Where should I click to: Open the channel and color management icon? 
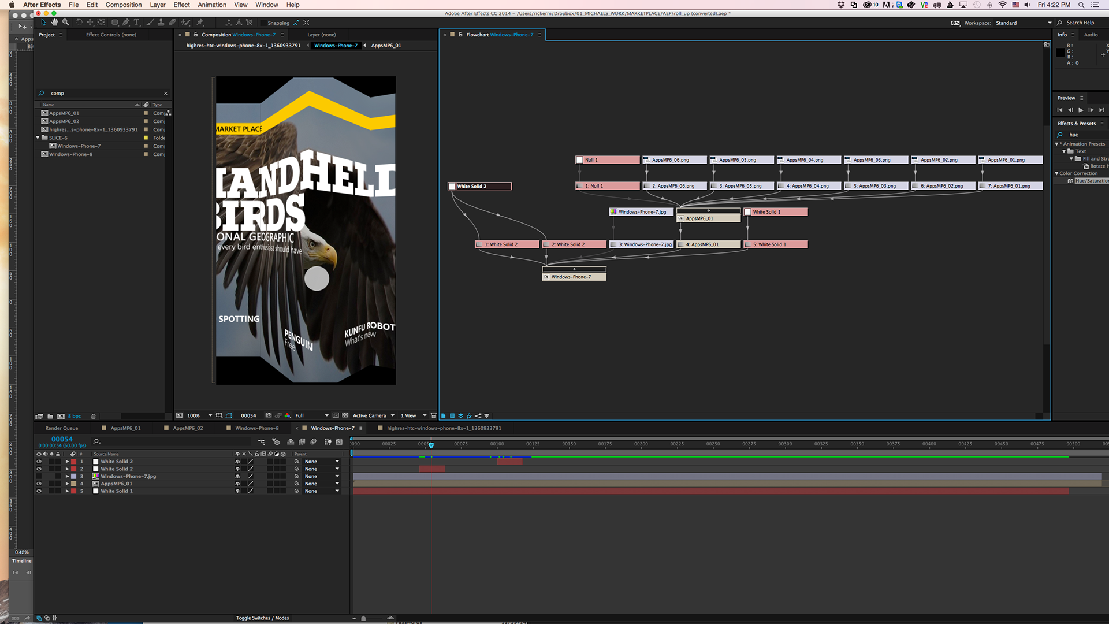[x=288, y=415]
